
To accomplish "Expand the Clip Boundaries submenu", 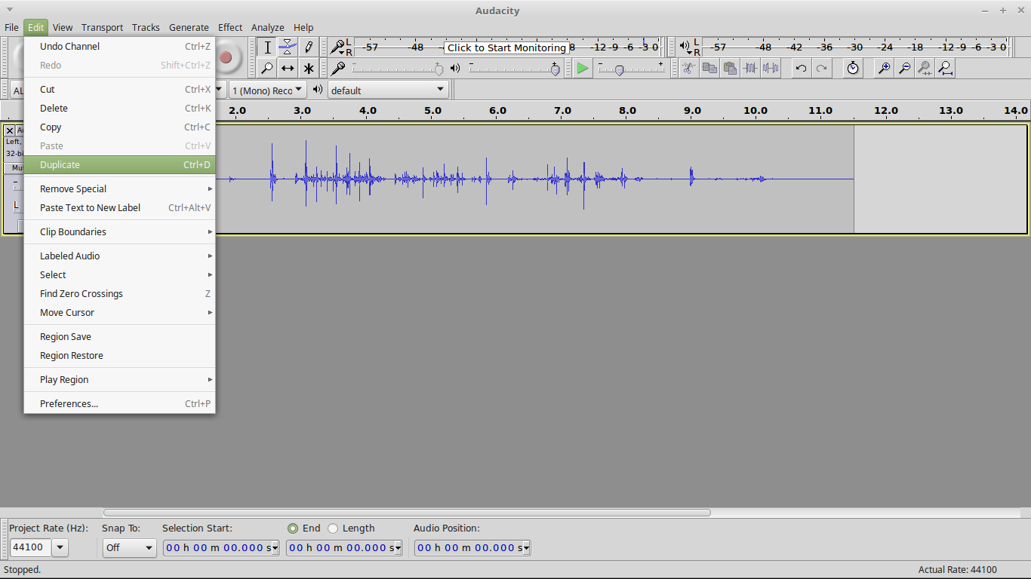I will (119, 231).
